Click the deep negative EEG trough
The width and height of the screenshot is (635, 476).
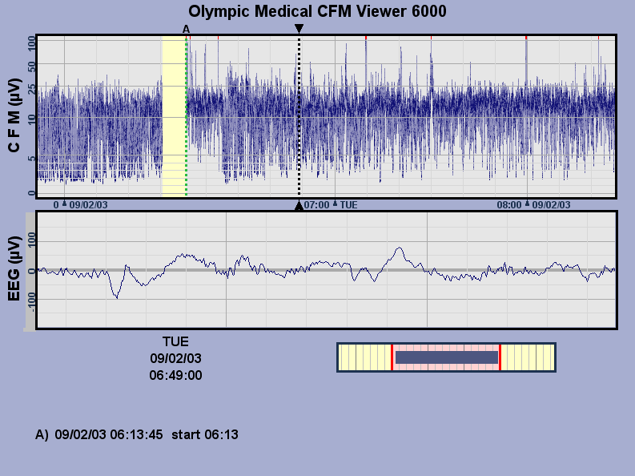coord(117,297)
